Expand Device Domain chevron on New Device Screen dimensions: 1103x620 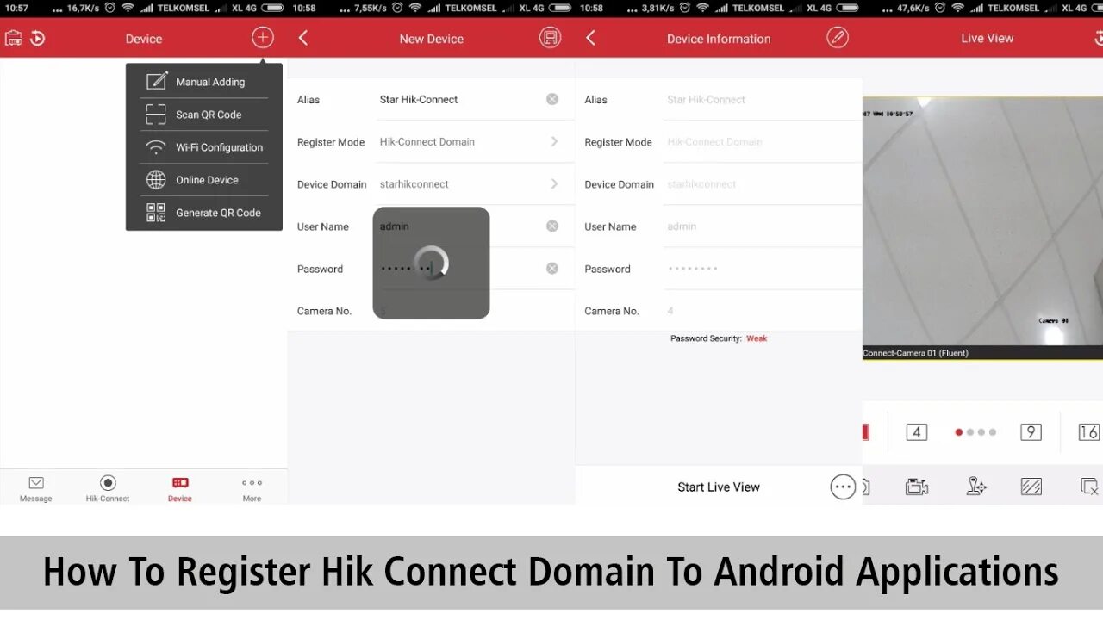(x=554, y=183)
